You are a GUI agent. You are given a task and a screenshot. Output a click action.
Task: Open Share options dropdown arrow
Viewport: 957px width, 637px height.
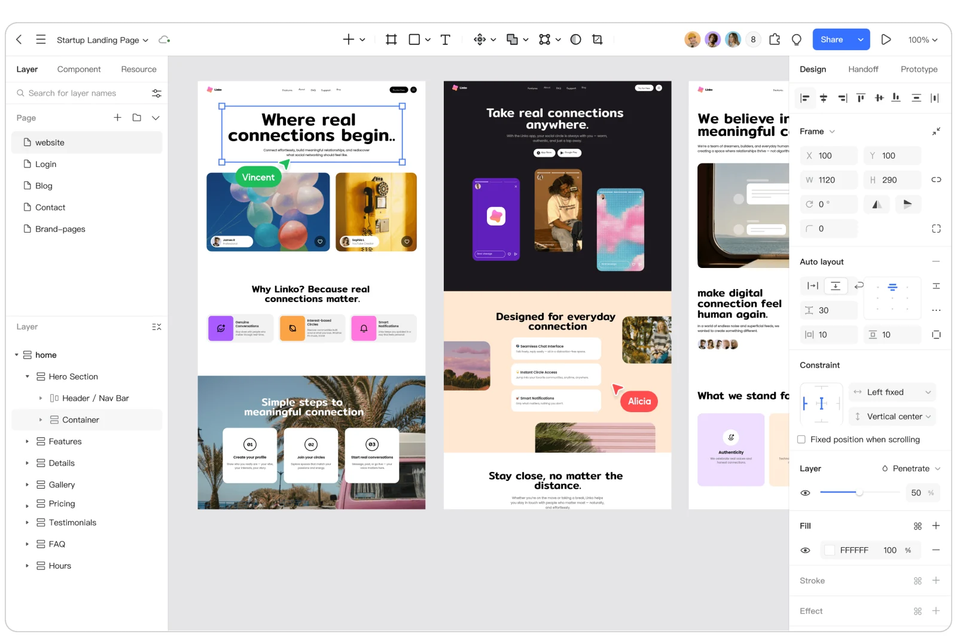pyautogui.click(x=860, y=39)
